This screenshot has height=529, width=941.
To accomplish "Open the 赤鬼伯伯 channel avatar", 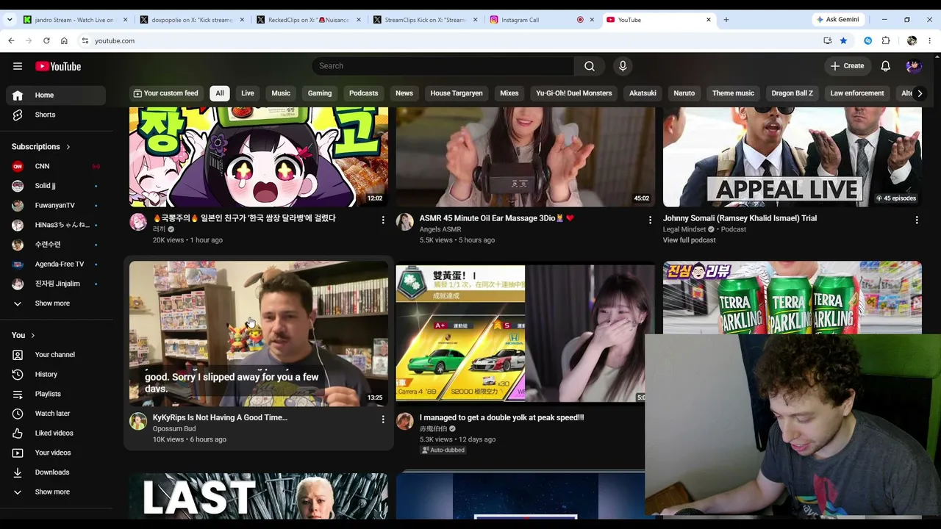I will 405,421.
